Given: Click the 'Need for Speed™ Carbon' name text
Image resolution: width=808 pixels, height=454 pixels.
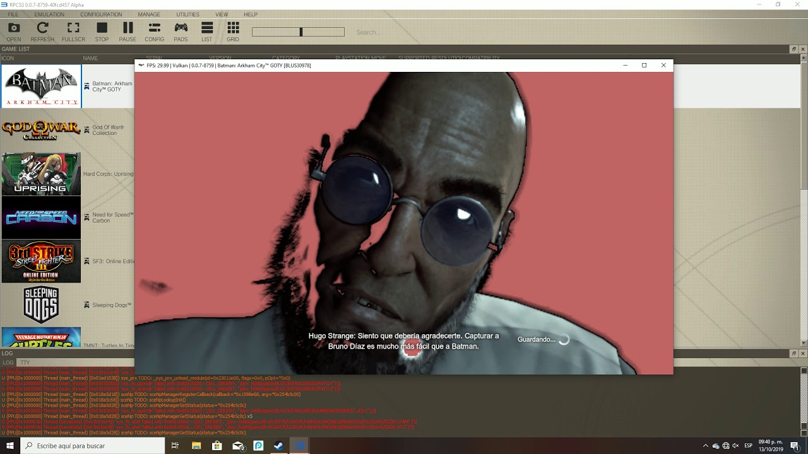Looking at the screenshot, I should click(x=113, y=218).
